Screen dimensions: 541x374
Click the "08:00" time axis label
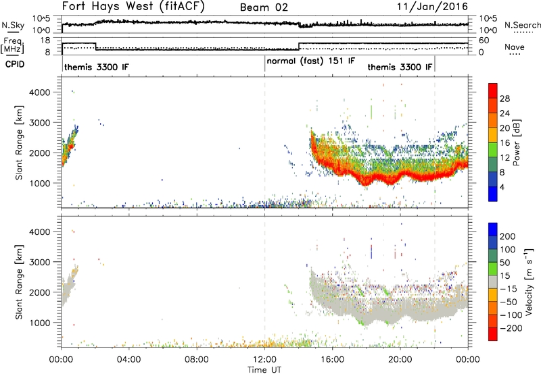[x=197, y=360]
